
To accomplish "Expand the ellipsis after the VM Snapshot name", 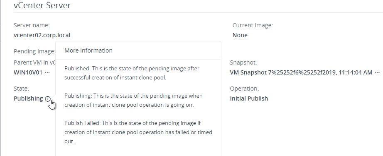I will (377, 72).
